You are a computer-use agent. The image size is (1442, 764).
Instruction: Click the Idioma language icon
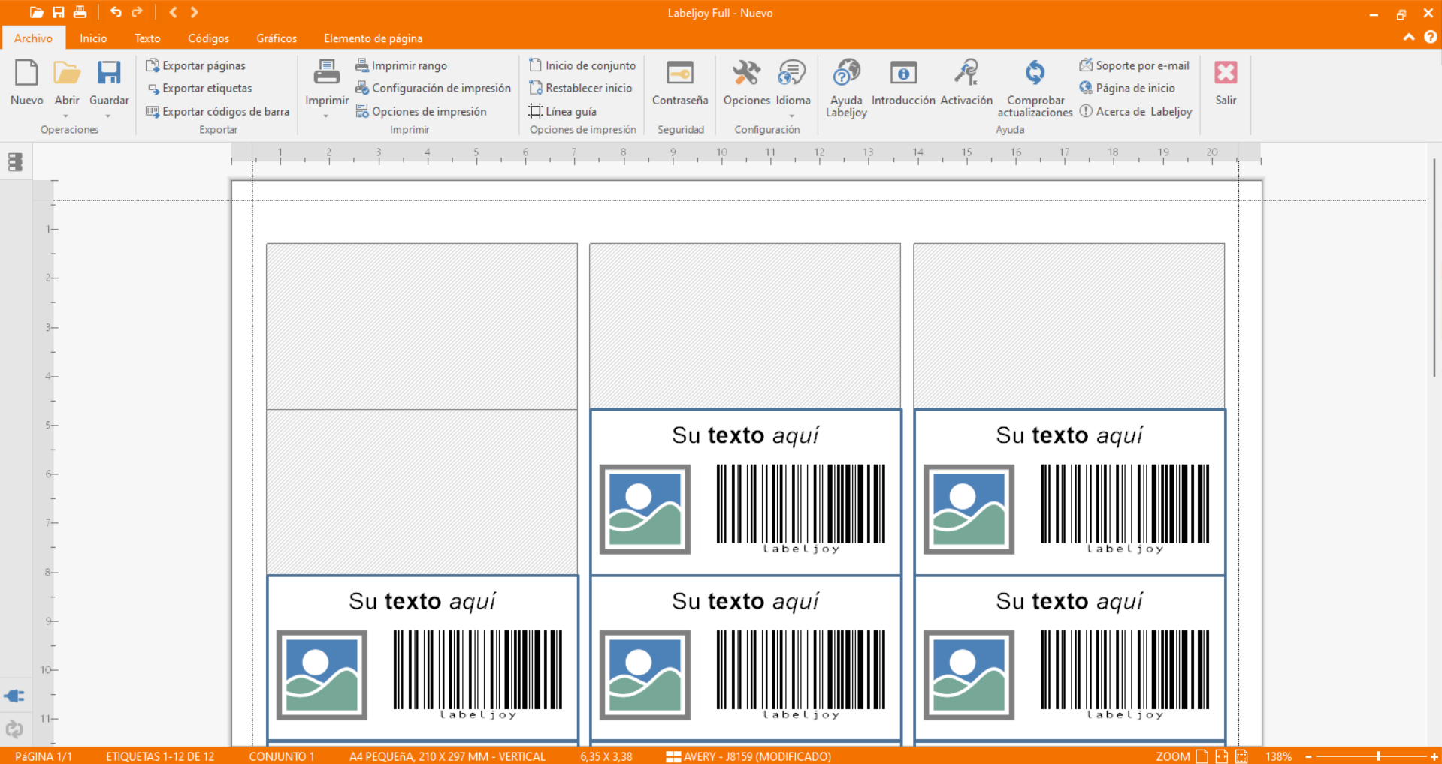point(792,74)
